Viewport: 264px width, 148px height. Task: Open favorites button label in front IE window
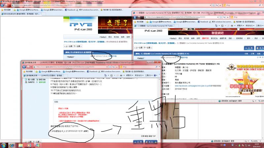(28, 71)
